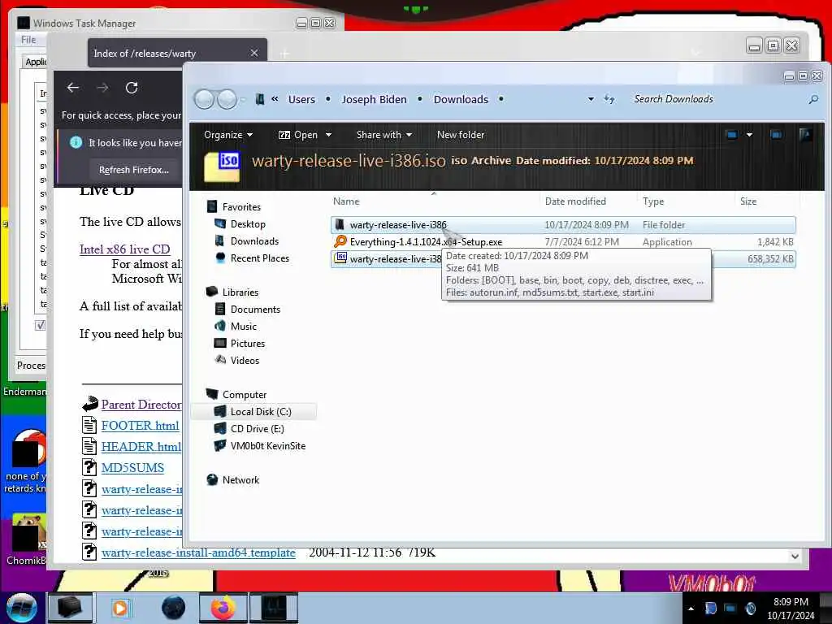
Task: Close the Index of /releases/warty tab
Action: 254,53
